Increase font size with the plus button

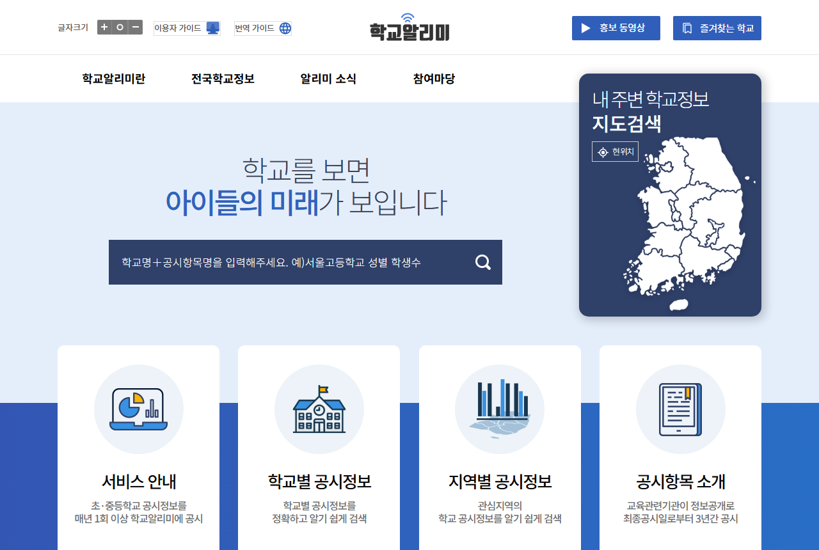pos(105,27)
